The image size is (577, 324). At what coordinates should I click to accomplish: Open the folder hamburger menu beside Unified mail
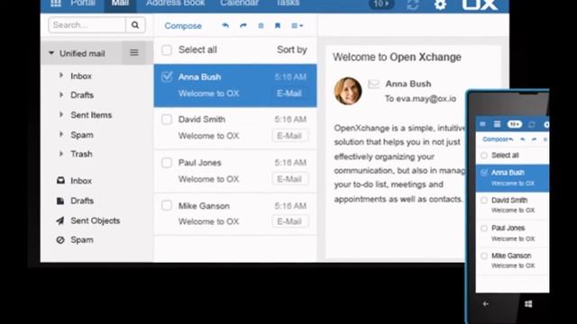(134, 53)
